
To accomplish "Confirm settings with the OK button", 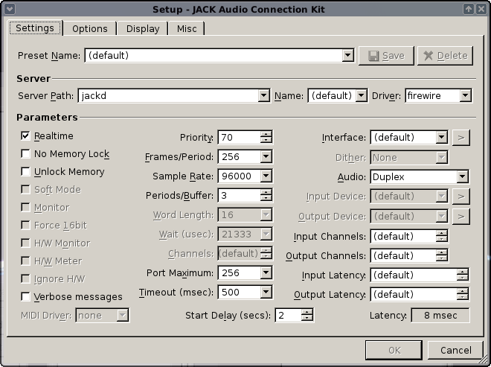I will click(394, 350).
